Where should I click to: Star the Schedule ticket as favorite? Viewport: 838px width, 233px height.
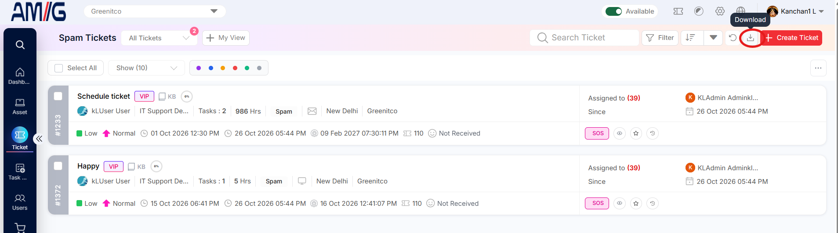[x=636, y=133]
